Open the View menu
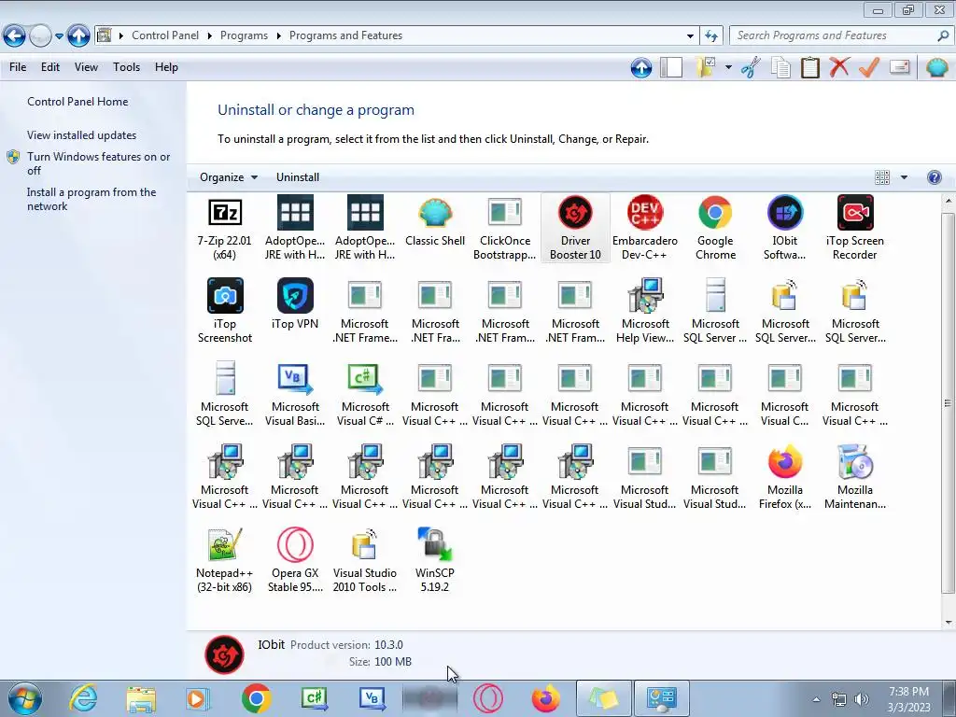The height and width of the screenshot is (717, 956). [x=86, y=67]
